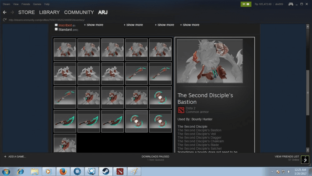Go to the STORE tab
The image size is (312, 176).
pos(27,12)
